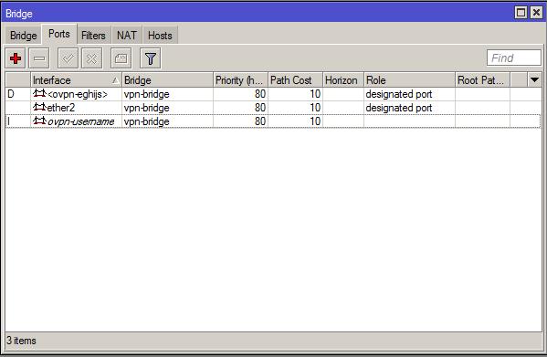Screen dimensions: 547x357
Task: Go to the NAT tab
Action: pos(127,36)
